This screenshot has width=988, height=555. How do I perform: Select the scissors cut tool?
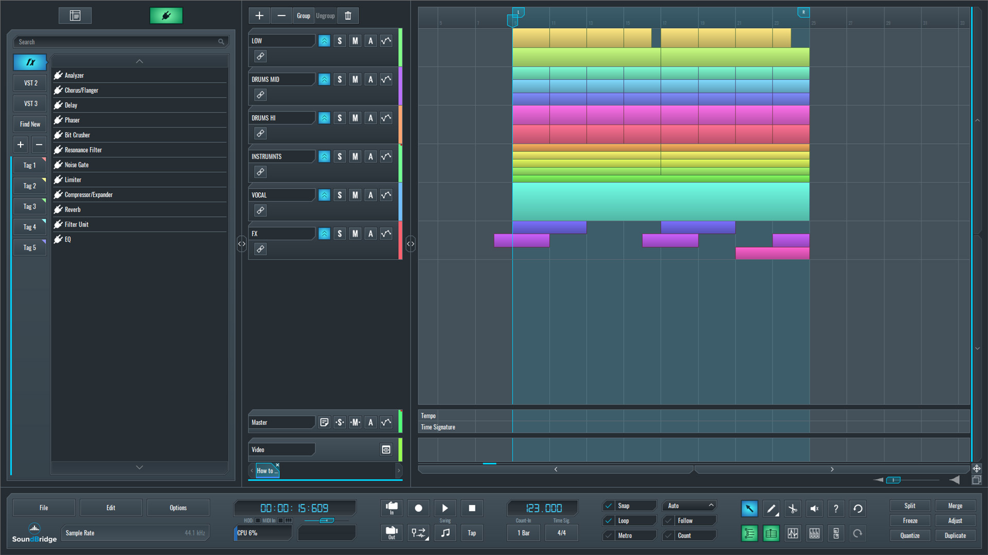pyautogui.click(x=792, y=508)
